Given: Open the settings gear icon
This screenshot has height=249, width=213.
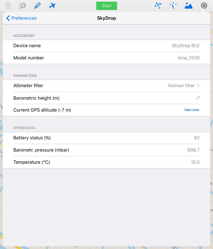Looking at the screenshot, I should point(204,6).
